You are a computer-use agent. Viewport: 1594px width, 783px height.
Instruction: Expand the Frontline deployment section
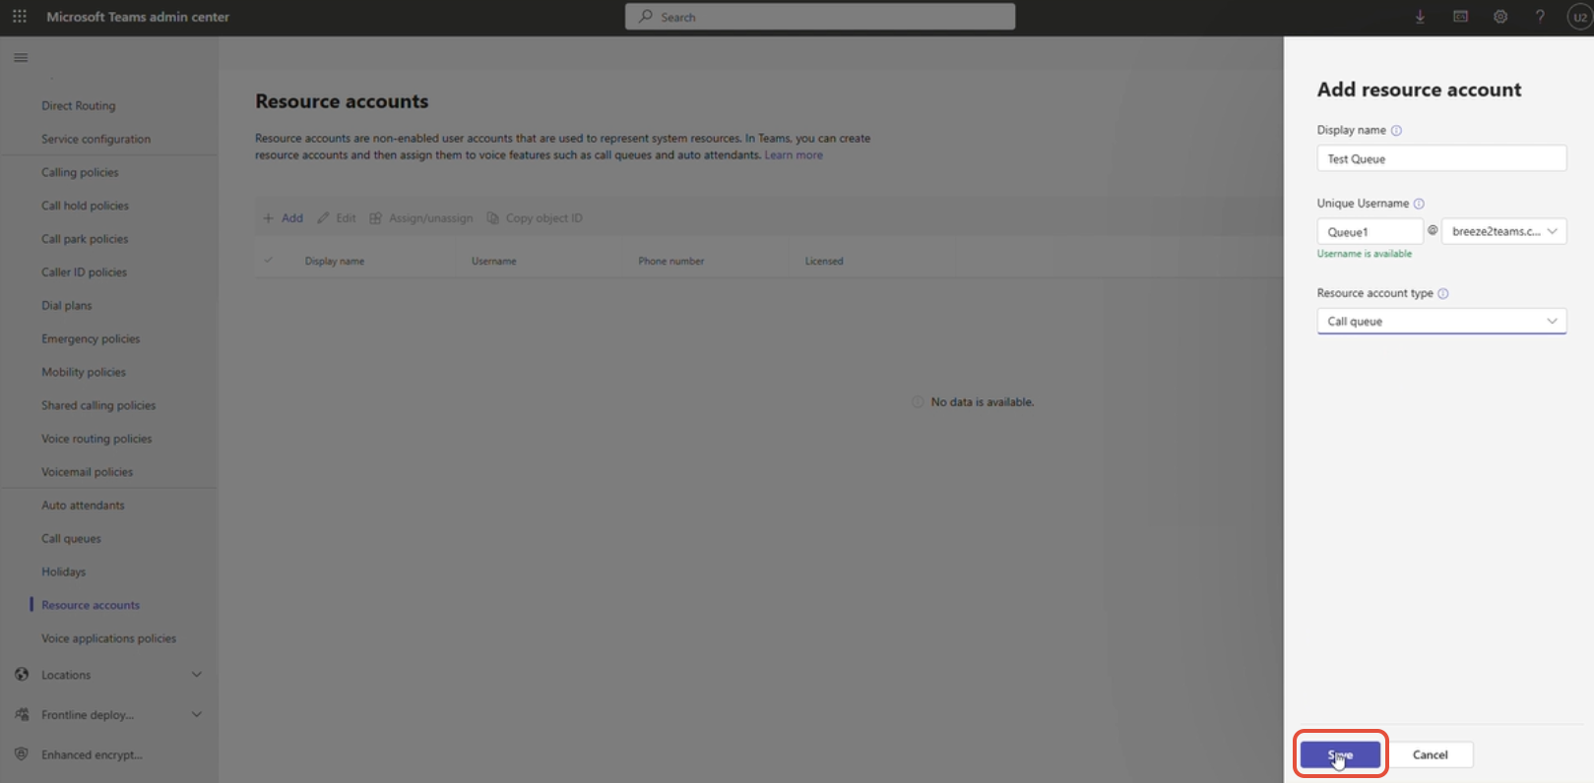pos(197,715)
